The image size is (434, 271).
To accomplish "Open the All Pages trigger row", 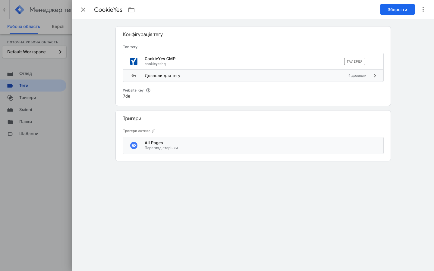I will click(x=253, y=145).
